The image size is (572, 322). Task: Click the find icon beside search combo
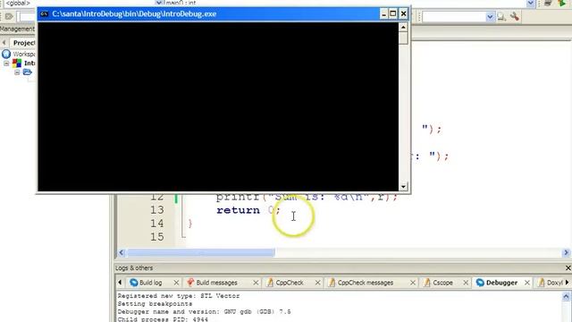501,16
